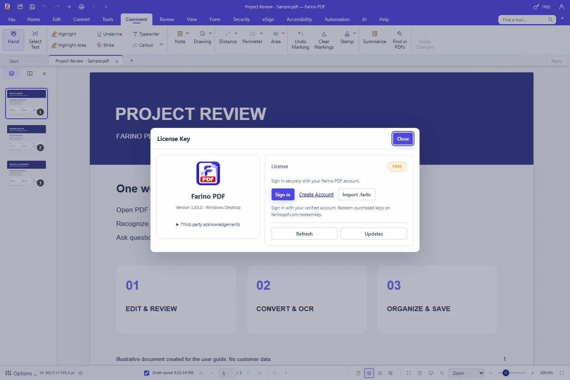Jump to the last page icon
This screenshot has width=570, height=380.
click(x=259, y=373)
